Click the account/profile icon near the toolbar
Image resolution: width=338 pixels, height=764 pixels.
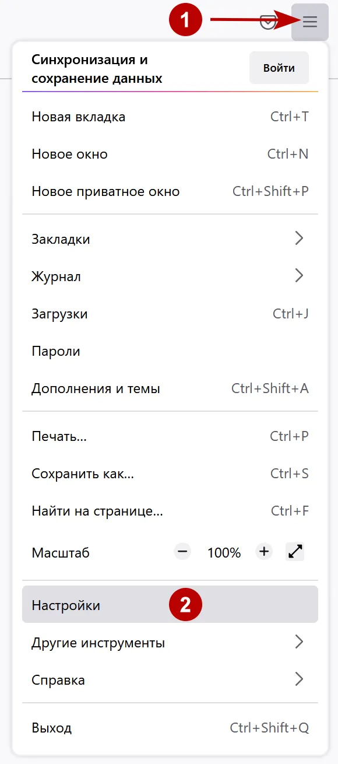268,22
